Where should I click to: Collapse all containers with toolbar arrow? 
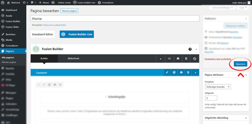tap(160, 59)
